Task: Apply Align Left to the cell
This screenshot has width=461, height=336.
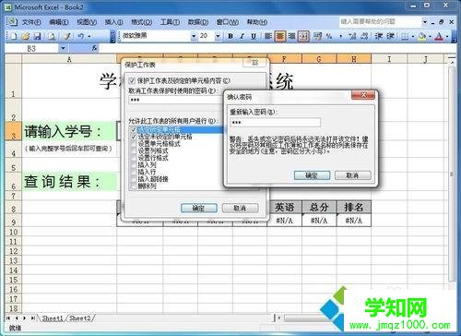Action: click(268, 36)
